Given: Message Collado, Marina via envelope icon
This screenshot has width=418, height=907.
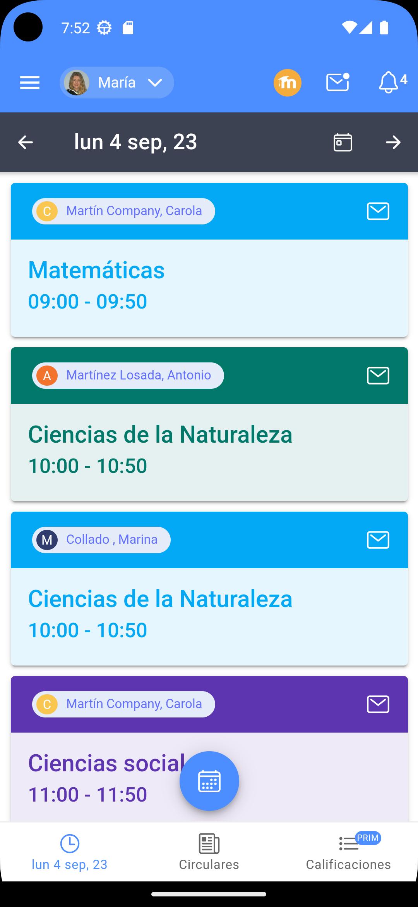Looking at the screenshot, I should (378, 540).
